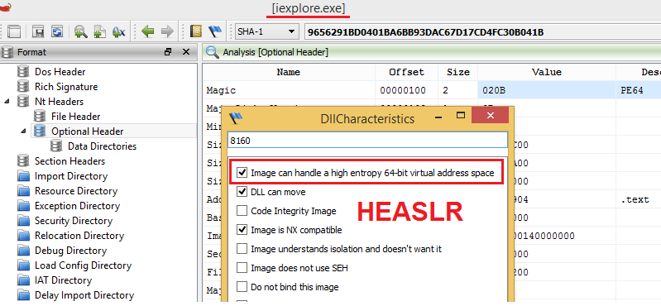Select the Magic name cell

click(289, 90)
